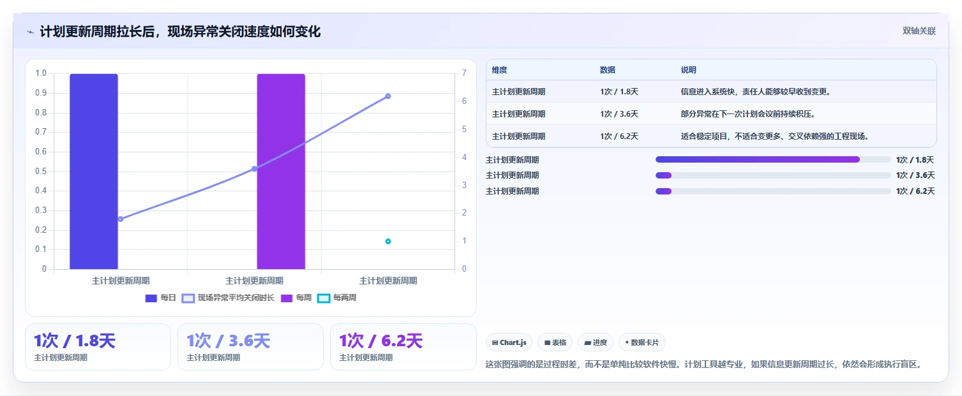Click progress row value 1次 / 6.2天
Image resolution: width=962 pixels, height=396 pixels.
915,191
